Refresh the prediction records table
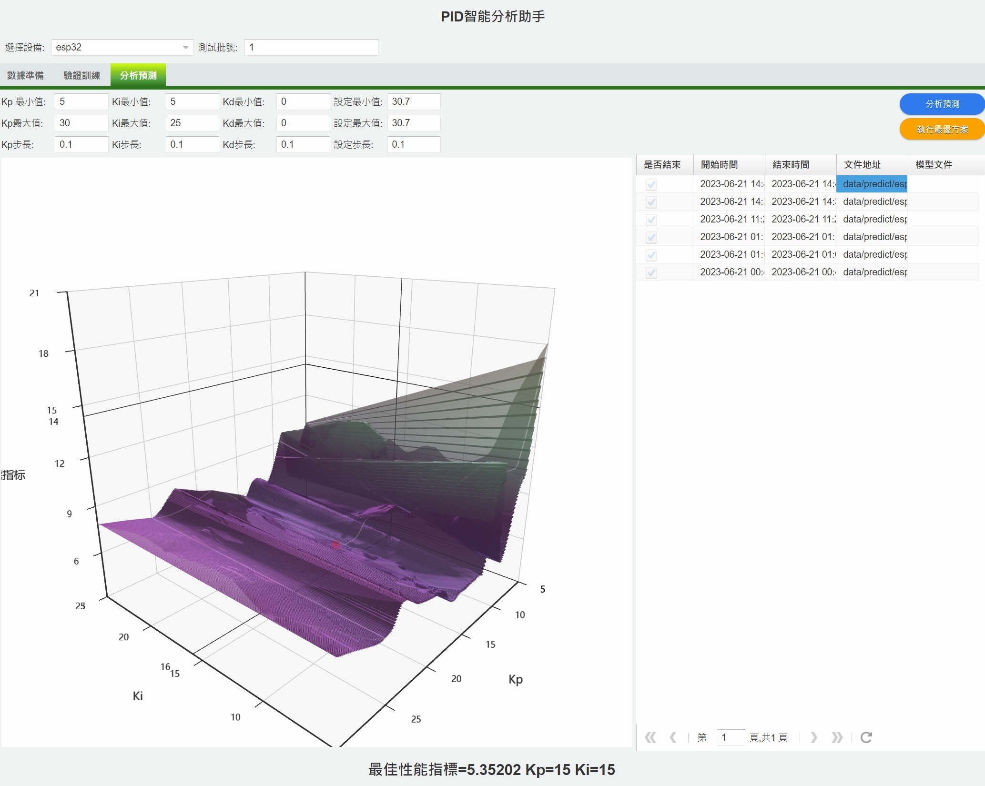The height and width of the screenshot is (786, 985). [866, 737]
